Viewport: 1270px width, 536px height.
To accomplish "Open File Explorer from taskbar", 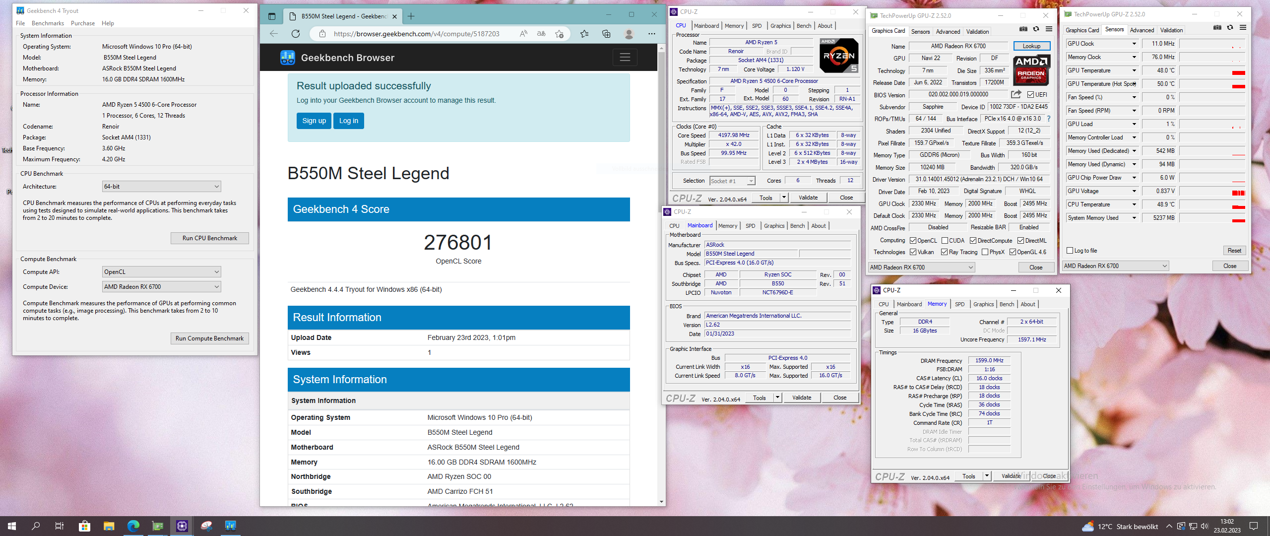I will click(109, 526).
